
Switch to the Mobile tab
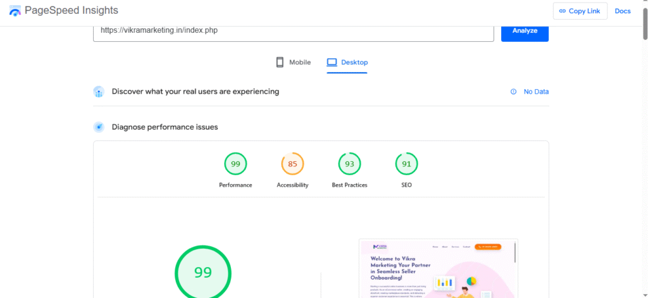(294, 62)
